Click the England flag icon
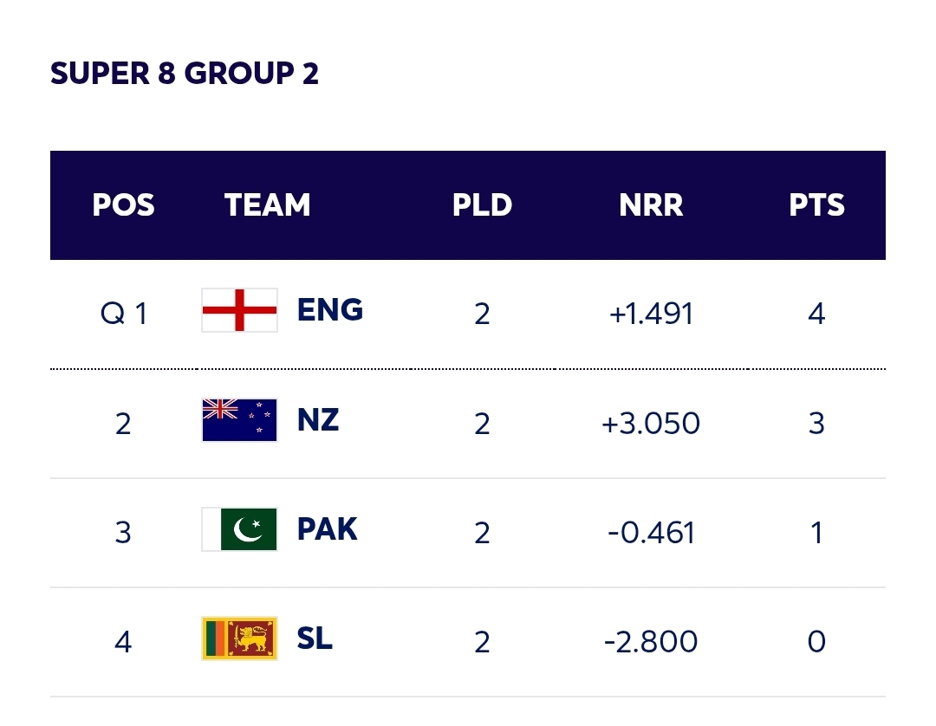Screen dimensions: 936x726 tap(239, 310)
